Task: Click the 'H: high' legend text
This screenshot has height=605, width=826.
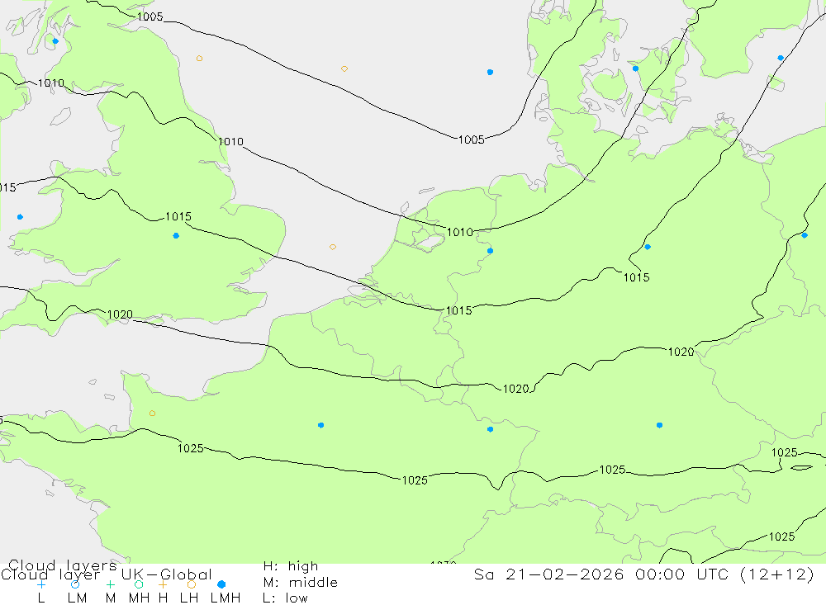Action: [291, 566]
